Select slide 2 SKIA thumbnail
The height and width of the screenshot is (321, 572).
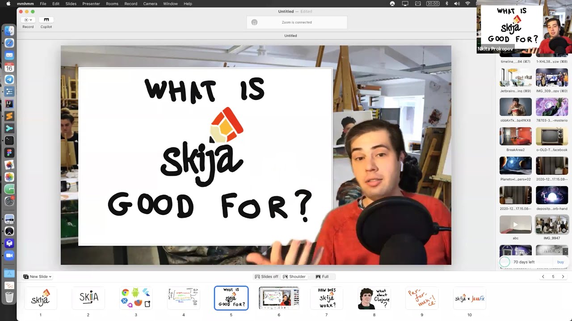tap(88, 298)
